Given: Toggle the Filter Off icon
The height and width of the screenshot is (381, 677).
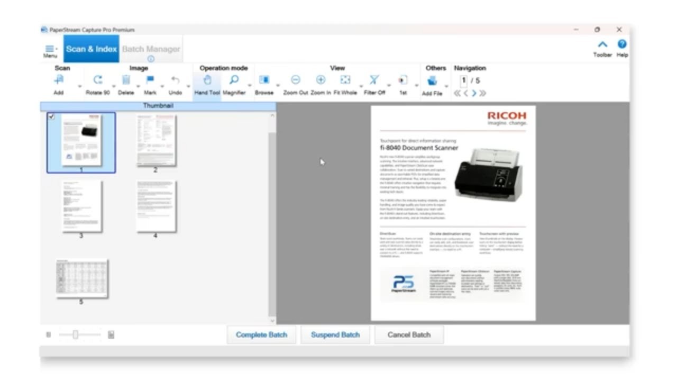Looking at the screenshot, I should point(374,80).
